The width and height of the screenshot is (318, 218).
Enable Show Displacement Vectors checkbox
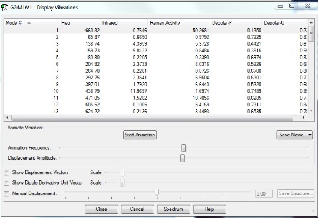point(6,172)
